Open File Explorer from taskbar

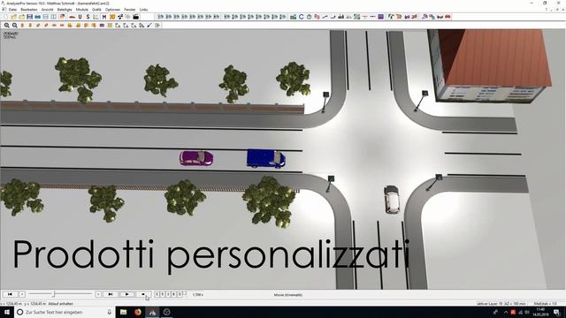pos(124,312)
